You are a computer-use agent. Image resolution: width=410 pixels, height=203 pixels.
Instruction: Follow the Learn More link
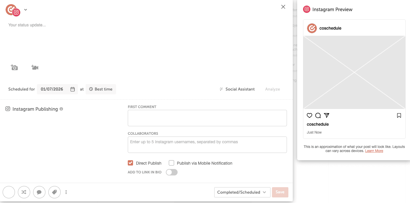[x=374, y=151]
